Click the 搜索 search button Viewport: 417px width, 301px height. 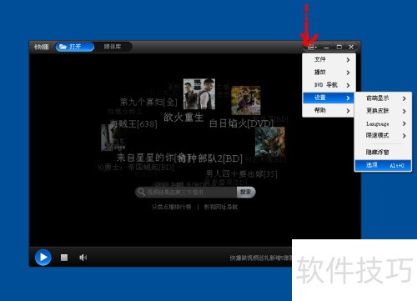click(x=246, y=192)
